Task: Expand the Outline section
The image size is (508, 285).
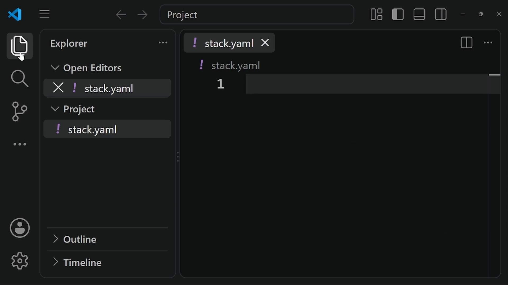Action: coord(55,239)
